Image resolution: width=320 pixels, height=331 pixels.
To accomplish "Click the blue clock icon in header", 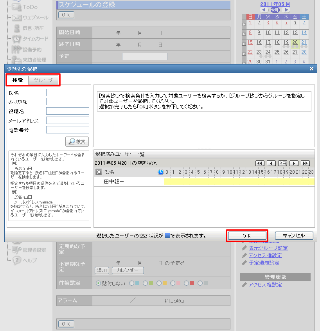I will pos(161,172).
